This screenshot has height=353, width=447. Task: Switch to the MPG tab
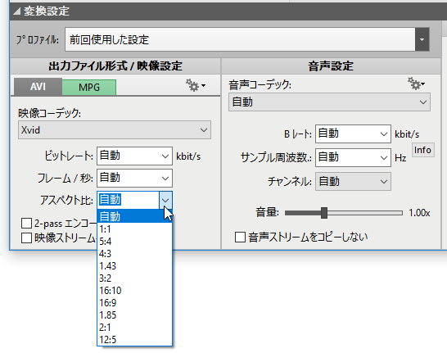(x=89, y=88)
